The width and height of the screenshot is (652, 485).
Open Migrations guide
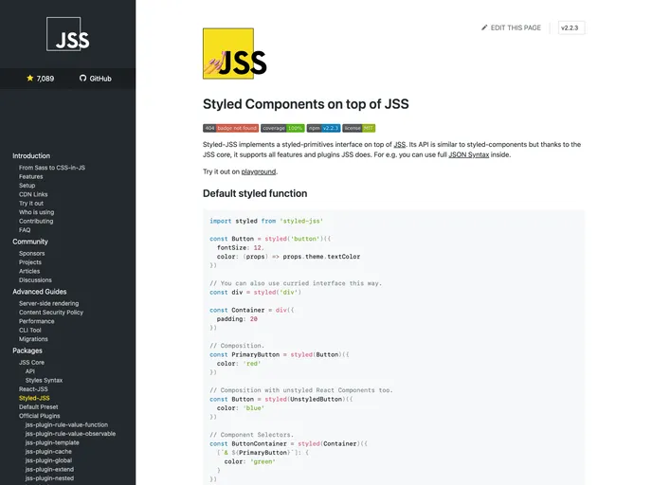coord(33,339)
